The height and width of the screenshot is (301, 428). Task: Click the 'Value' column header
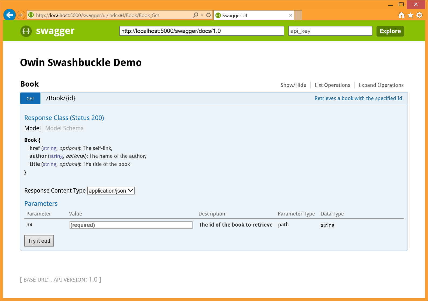pos(75,214)
